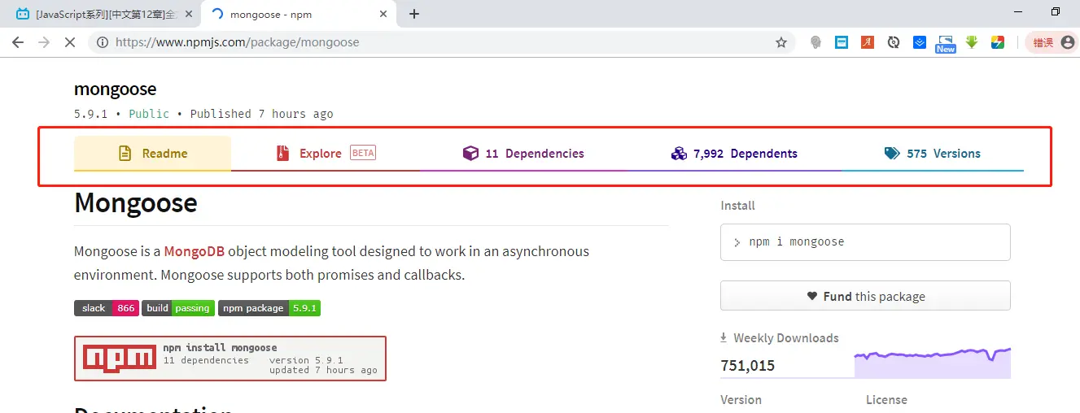Stop loading the page
The image size is (1080, 413).
70,42
